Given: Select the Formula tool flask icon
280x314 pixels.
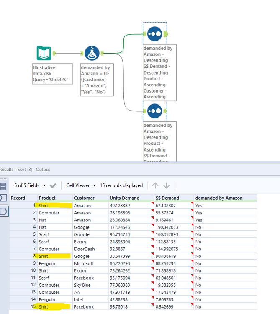Looking at the screenshot, I should click(92, 53).
